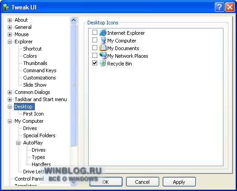Open Drives under My Computer
The image size is (237, 191).
point(30,128)
